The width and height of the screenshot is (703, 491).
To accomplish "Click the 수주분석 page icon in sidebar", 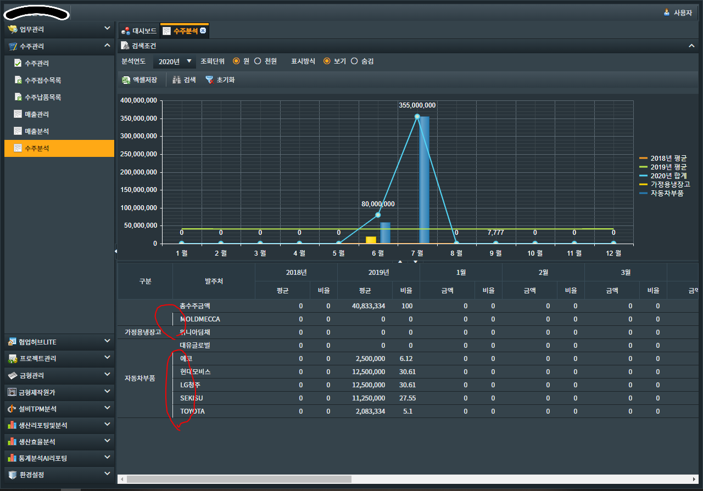I will tap(18, 149).
